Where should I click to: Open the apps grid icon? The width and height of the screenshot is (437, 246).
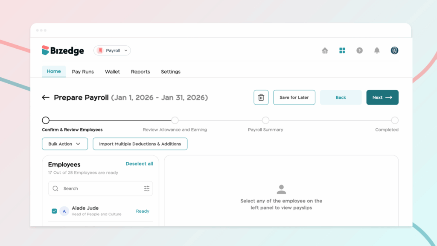pyautogui.click(x=342, y=50)
